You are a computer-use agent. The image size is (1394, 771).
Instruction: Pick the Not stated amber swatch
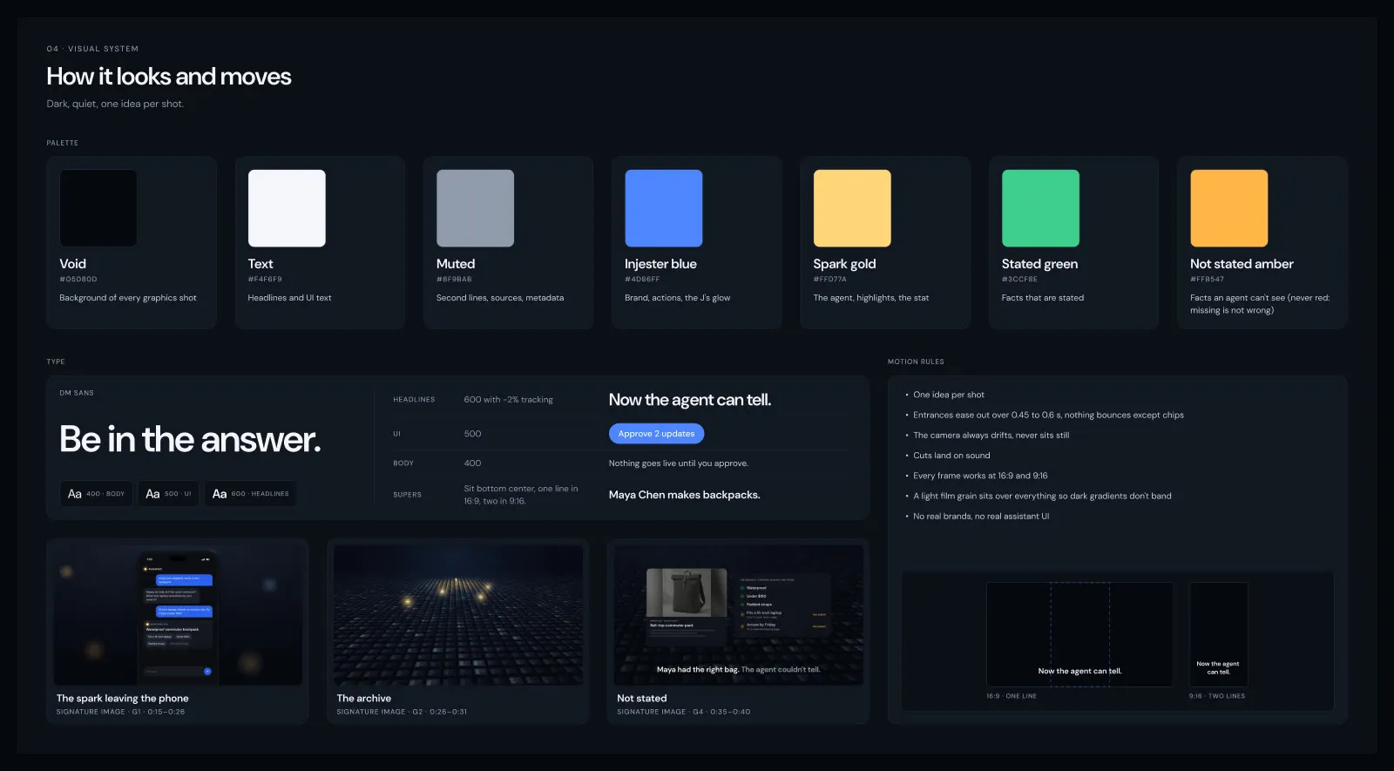coord(1229,208)
